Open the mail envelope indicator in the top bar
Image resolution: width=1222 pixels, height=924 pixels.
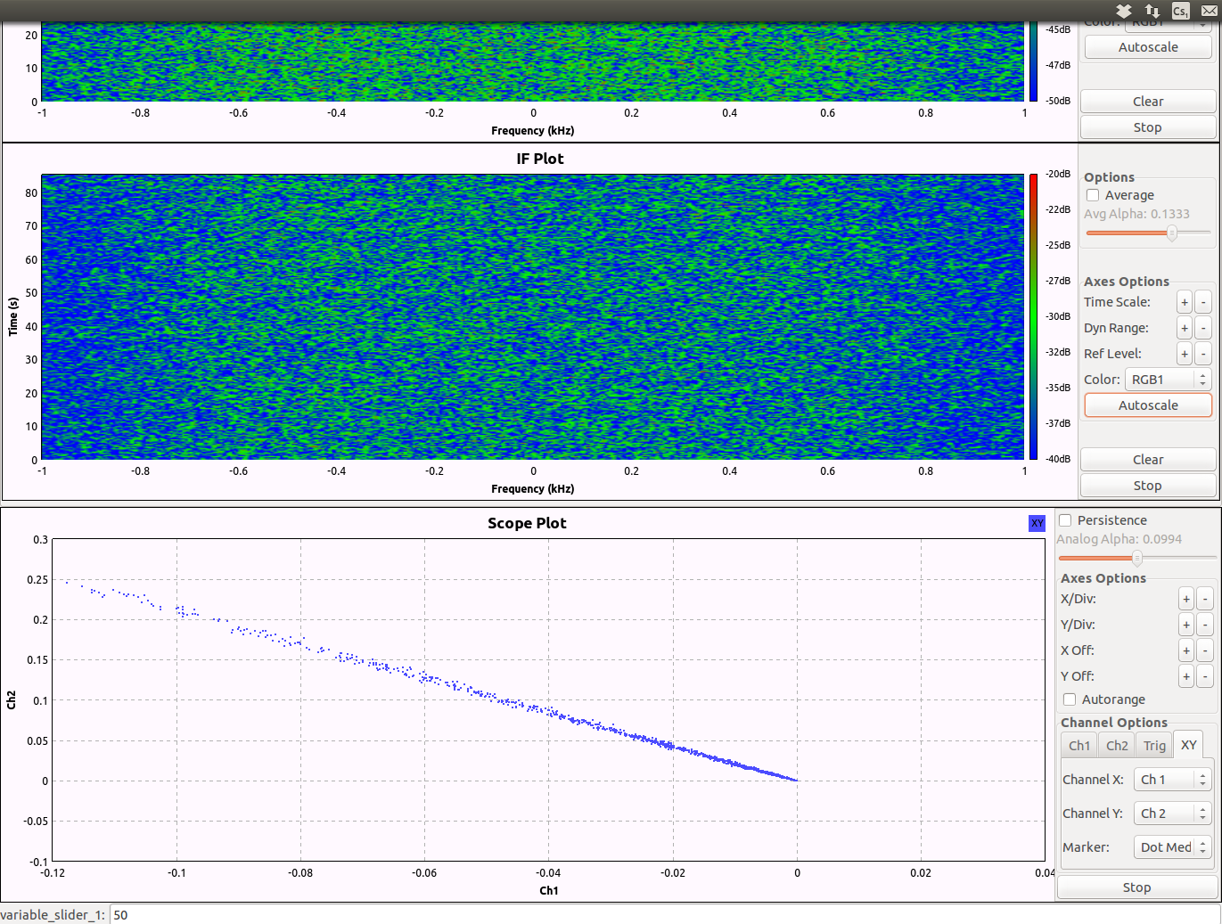(x=1210, y=11)
